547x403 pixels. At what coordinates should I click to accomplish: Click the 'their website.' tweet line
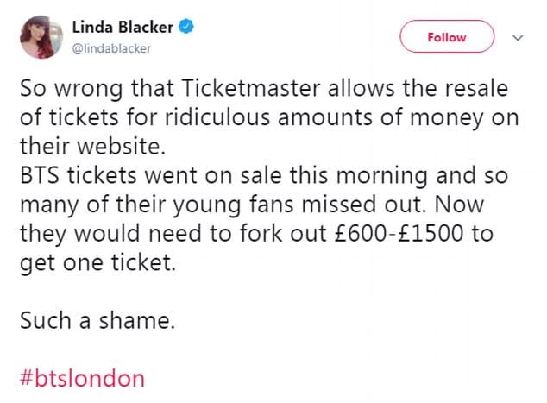pos(93,146)
